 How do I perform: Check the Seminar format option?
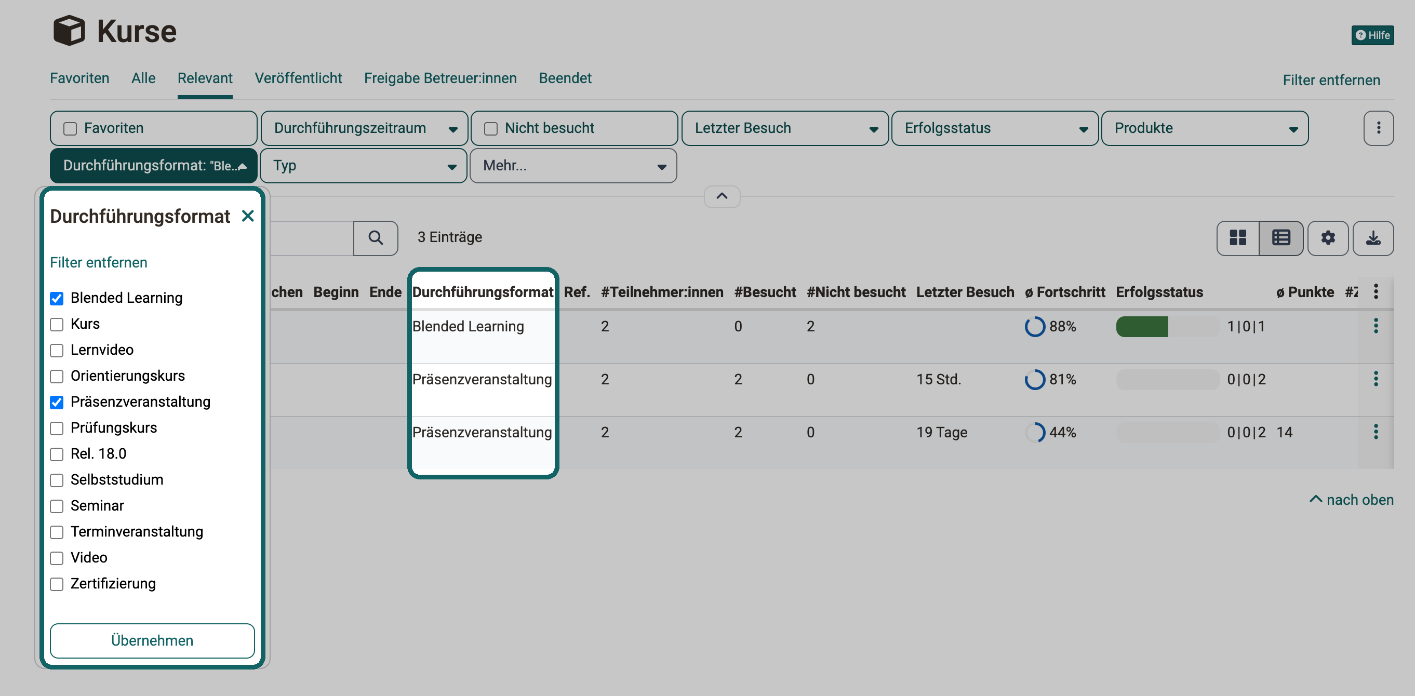(x=57, y=506)
